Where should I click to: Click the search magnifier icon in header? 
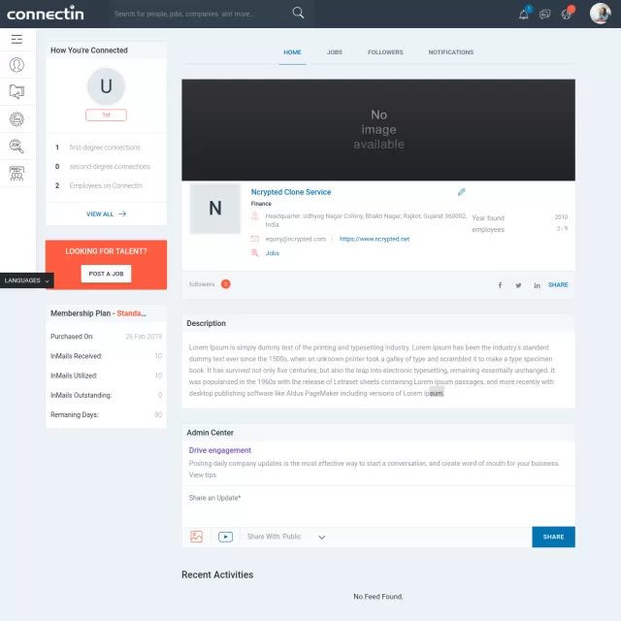pyautogui.click(x=298, y=13)
